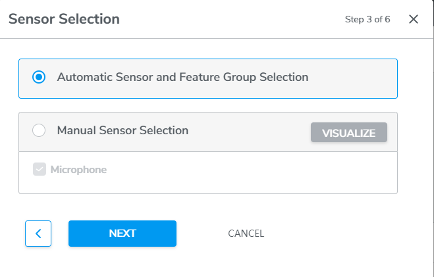Click the 'Automatic Sensor and Feature Group Selection' label text
Viewport: 434px width, 277px height.
[182, 77]
